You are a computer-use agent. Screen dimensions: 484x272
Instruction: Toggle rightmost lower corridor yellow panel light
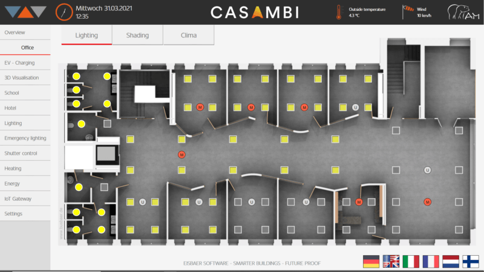(335, 170)
